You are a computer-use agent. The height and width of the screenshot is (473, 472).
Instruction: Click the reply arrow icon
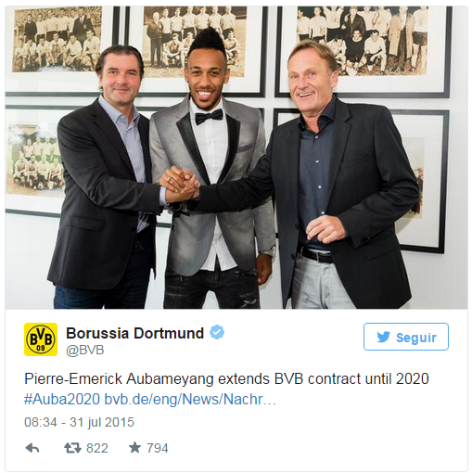32,448
